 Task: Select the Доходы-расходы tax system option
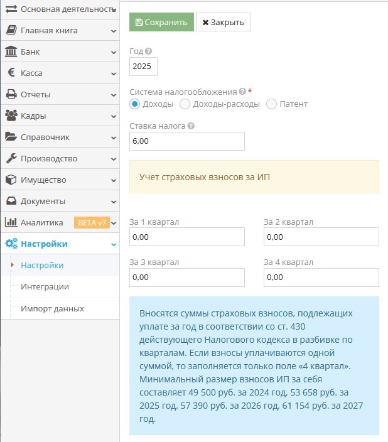pos(185,104)
